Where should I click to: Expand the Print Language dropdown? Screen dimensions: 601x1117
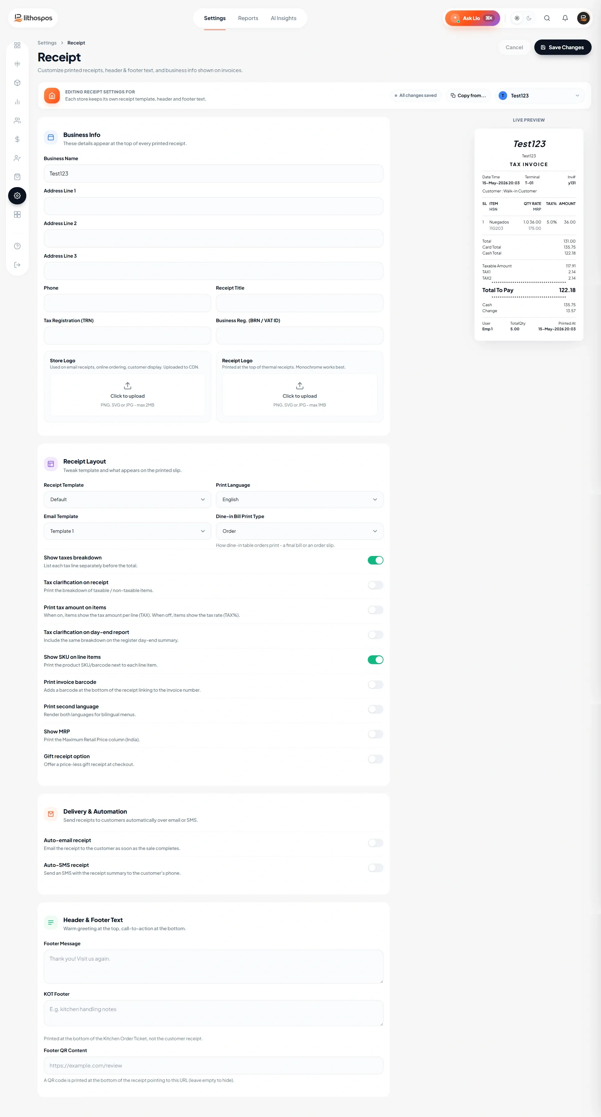pyautogui.click(x=300, y=500)
